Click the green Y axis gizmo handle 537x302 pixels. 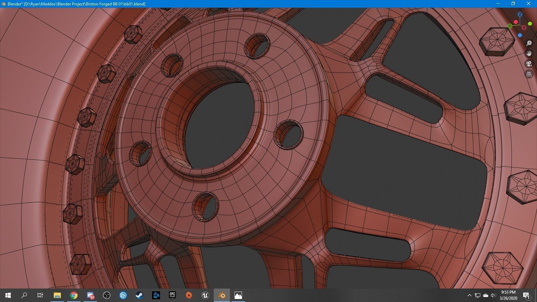pyautogui.click(x=510, y=26)
